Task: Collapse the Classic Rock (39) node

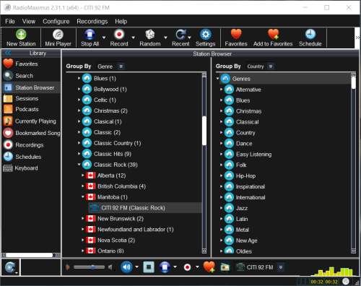Action: pos(79,165)
